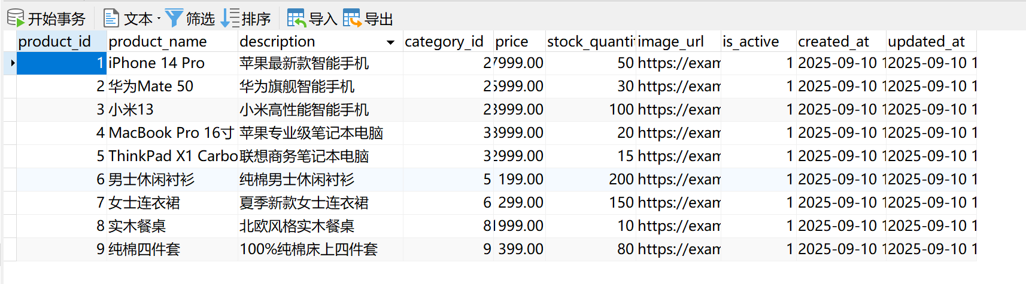Screen dimensions: 1026x284
Task: Click the 开始事务 toolbar label
Action: tap(57, 19)
